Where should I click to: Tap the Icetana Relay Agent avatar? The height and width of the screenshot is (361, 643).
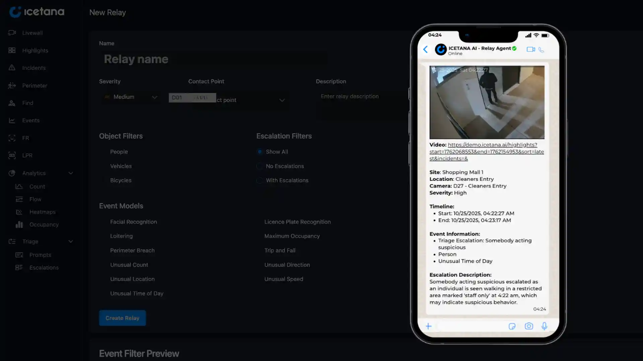[x=441, y=49]
